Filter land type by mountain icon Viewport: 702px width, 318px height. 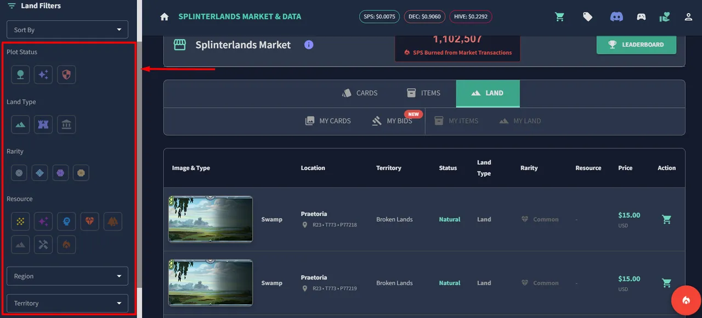(x=20, y=125)
